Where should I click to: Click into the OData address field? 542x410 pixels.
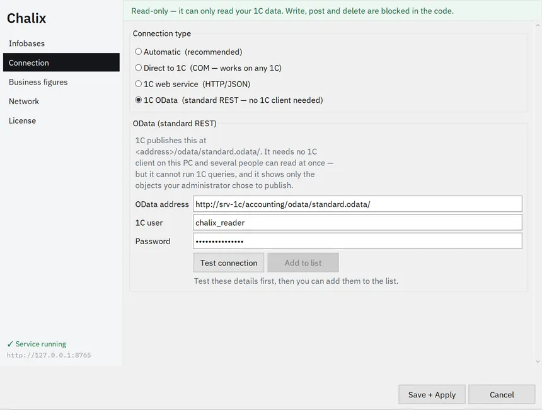(357, 204)
